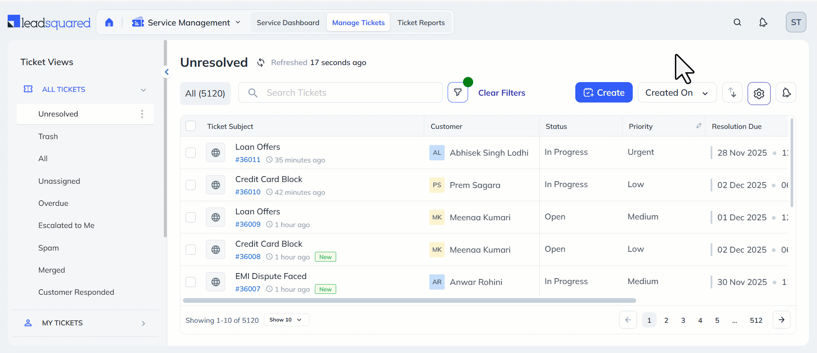Check the box for ticket #36009

tap(191, 217)
